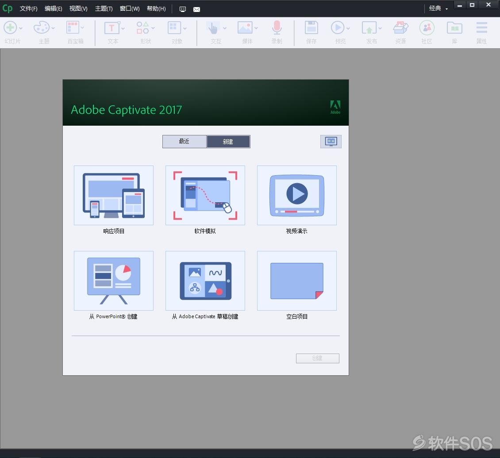The width and height of the screenshot is (500, 458).
Task: Select the 从 Adobe Captivate 草稿创建 thumbnail
Action: click(x=205, y=281)
